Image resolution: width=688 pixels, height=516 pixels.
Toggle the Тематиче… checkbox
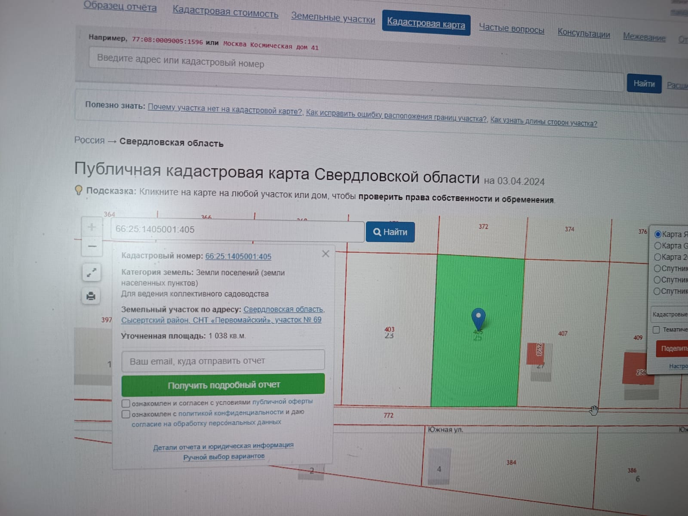[x=656, y=330]
